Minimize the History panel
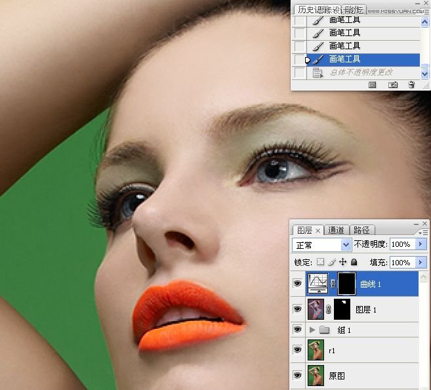431x390 pixels. (x=417, y=3)
